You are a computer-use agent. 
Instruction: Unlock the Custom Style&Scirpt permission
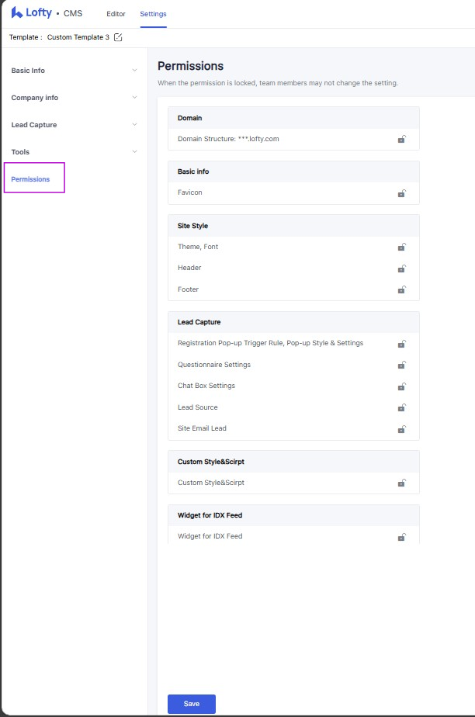402,483
